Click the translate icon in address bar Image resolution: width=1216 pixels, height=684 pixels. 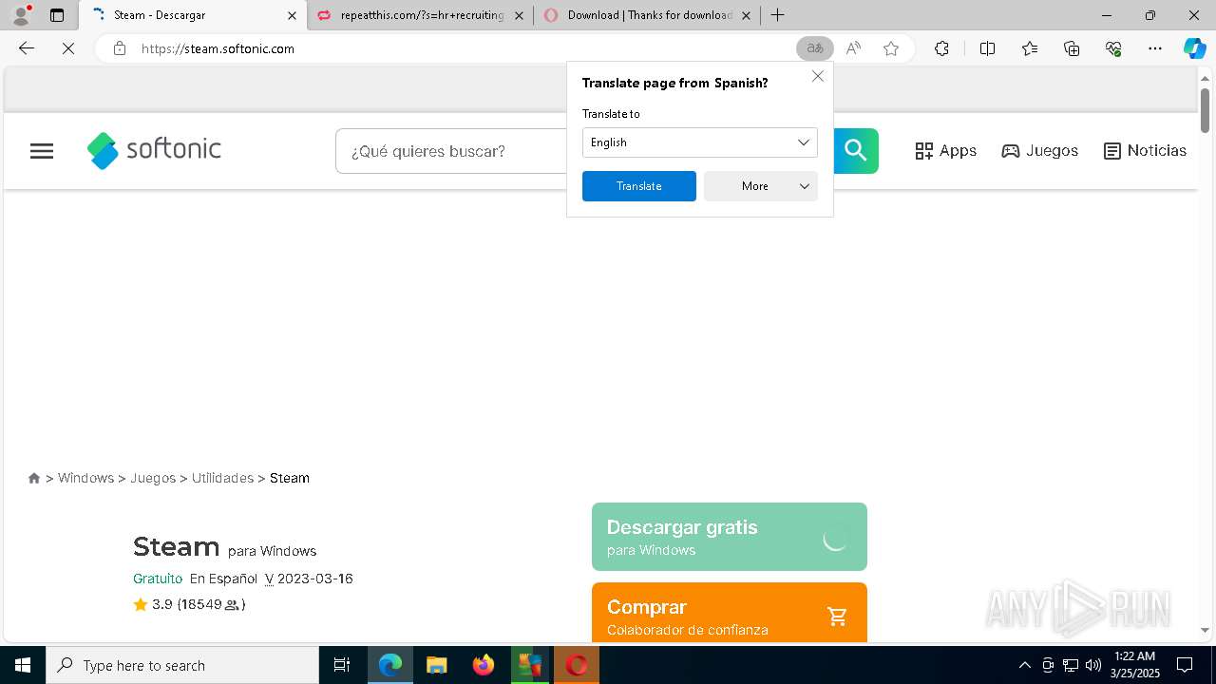coord(815,48)
